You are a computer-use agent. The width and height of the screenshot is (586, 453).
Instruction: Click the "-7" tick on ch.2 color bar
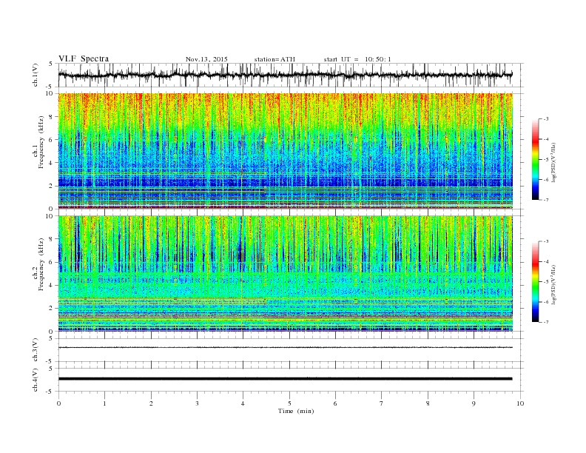pyautogui.click(x=546, y=322)
